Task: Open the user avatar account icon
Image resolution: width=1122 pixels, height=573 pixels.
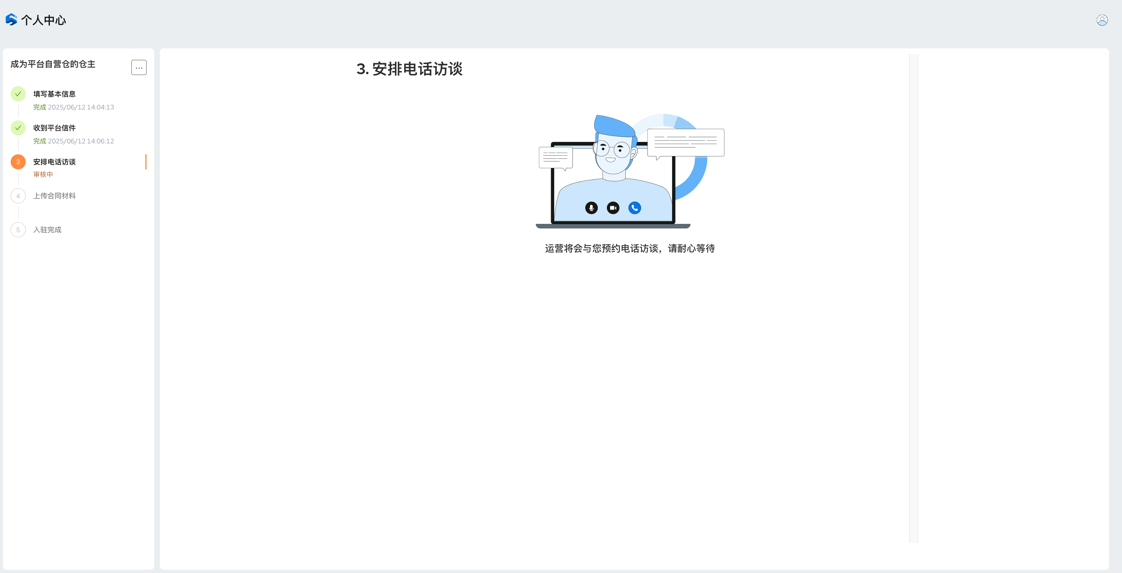Action: (1102, 20)
